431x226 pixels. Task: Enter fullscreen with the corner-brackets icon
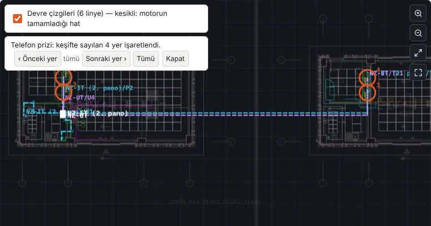coord(418,72)
